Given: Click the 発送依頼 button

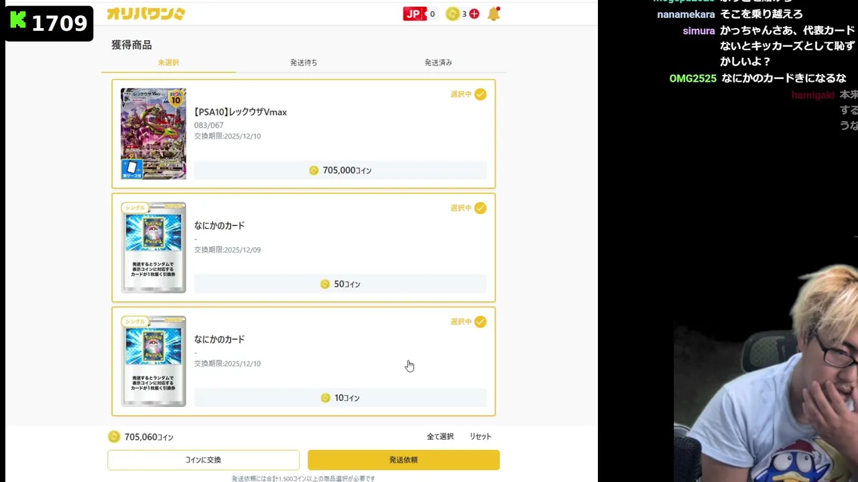Looking at the screenshot, I should pyautogui.click(x=404, y=460).
